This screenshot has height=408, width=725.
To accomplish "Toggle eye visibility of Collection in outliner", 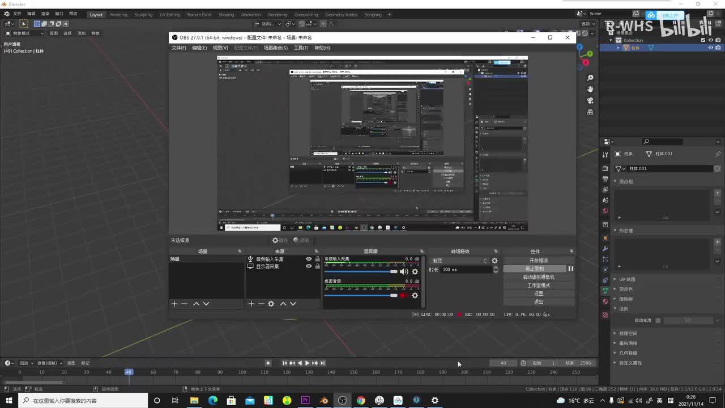I will [x=710, y=40].
